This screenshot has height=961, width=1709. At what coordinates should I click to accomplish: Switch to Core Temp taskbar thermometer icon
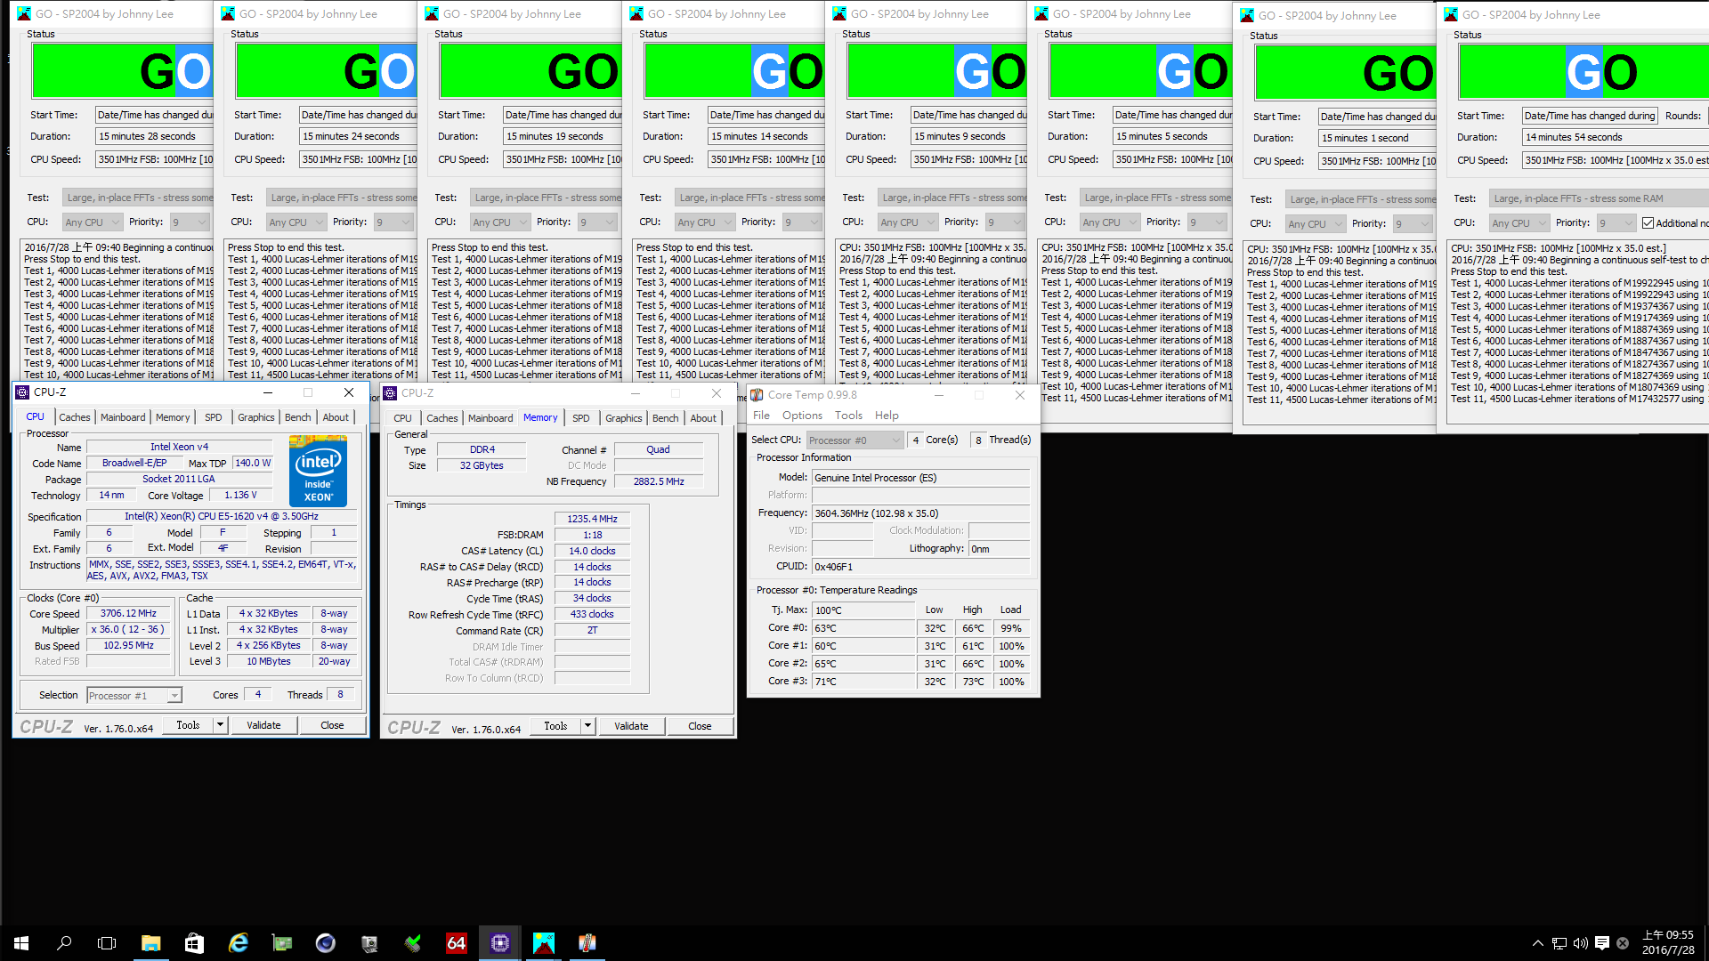587,943
